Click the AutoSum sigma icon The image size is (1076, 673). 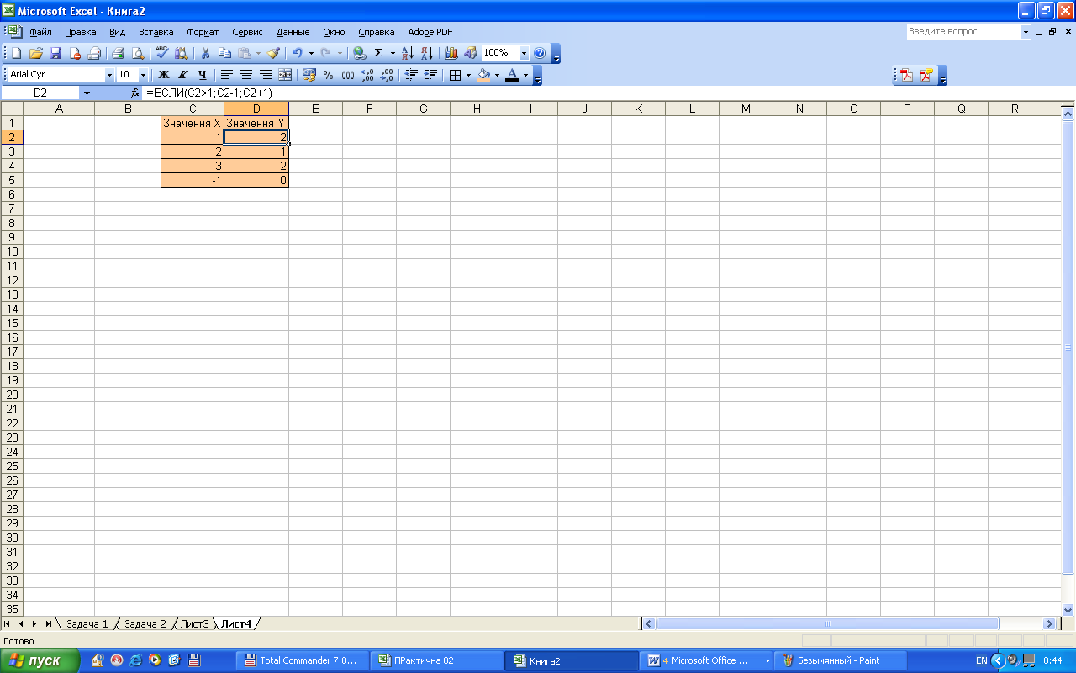[378, 53]
